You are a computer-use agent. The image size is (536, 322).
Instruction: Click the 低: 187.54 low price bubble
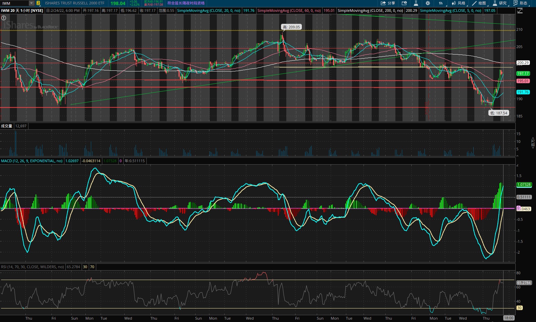(x=499, y=113)
